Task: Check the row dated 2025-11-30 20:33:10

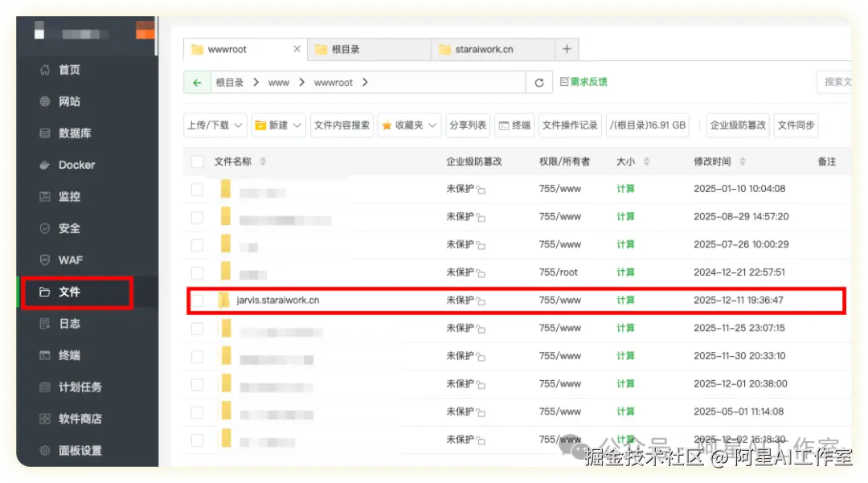Action: point(197,356)
